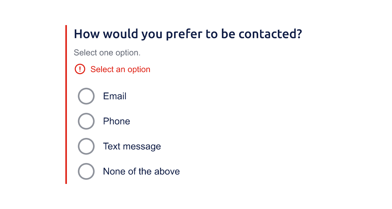
Task: Select the None of the above radio circle
Action: coord(86,171)
